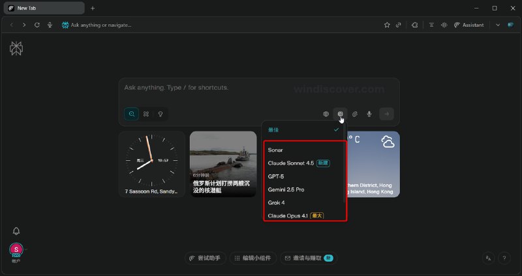Open the page summary lines icon
The height and width of the screenshot is (276, 522).
pyautogui.click(x=431, y=25)
